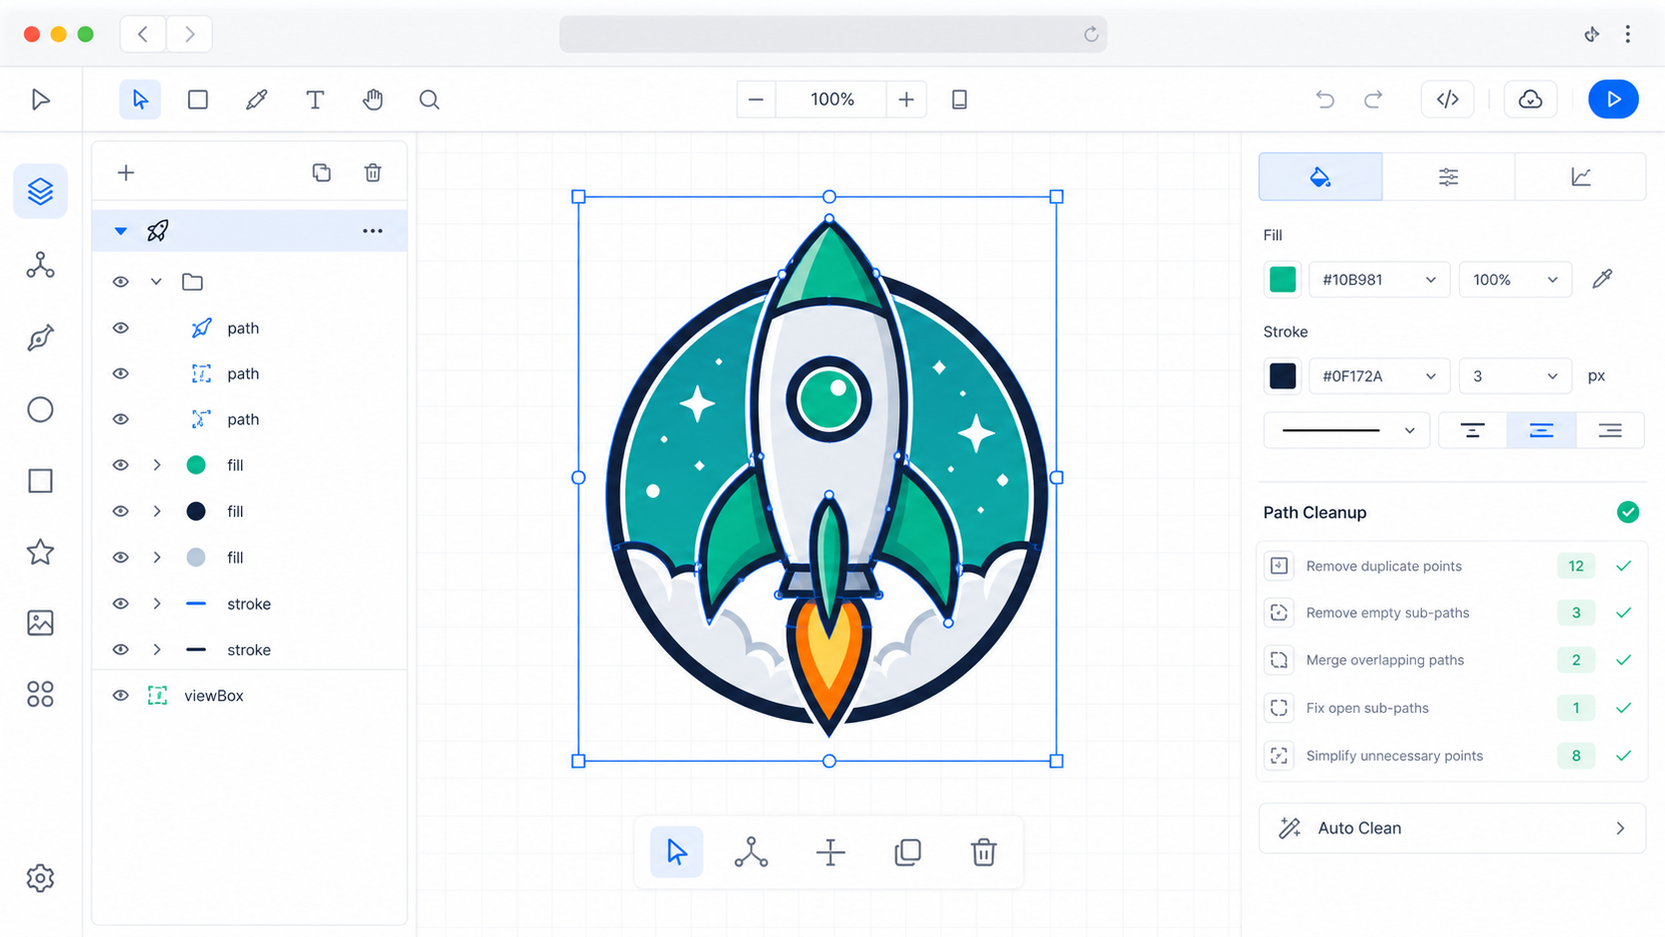Click the eyedropper next to fill opacity
The height and width of the screenshot is (937, 1665).
tap(1602, 280)
